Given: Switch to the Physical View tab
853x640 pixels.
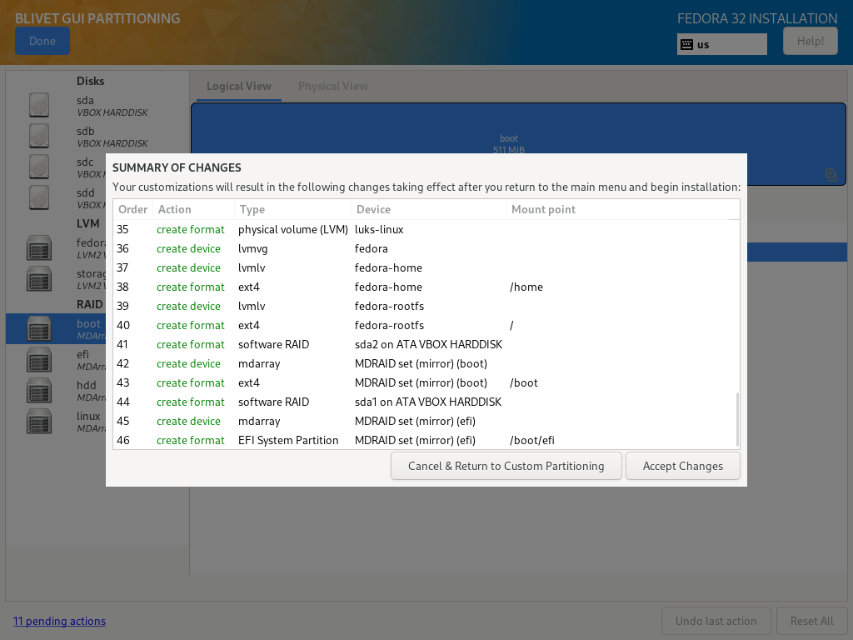Looking at the screenshot, I should pos(332,86).
